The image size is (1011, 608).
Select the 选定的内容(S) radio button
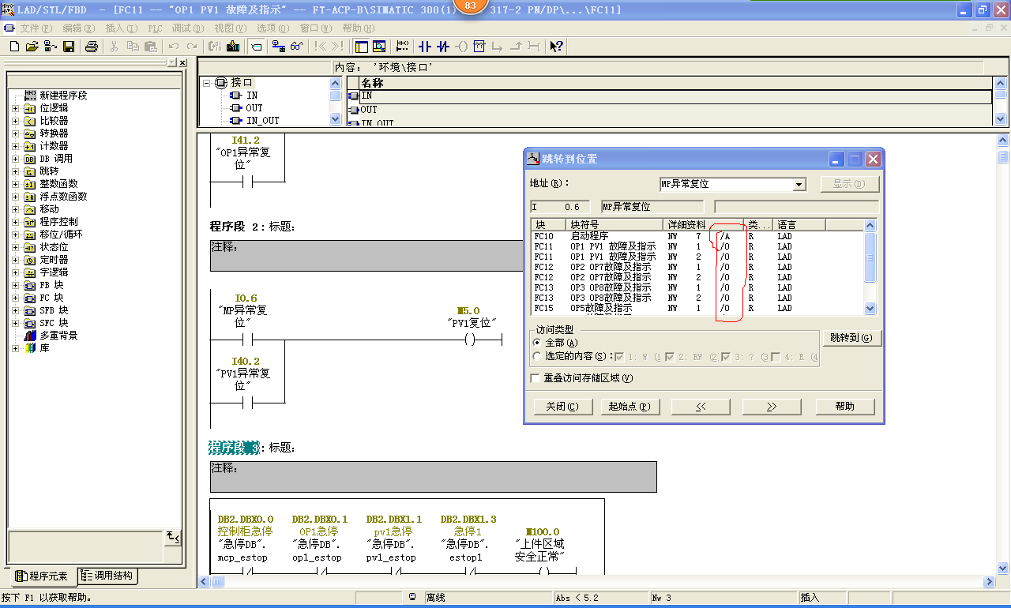point(538,356)
